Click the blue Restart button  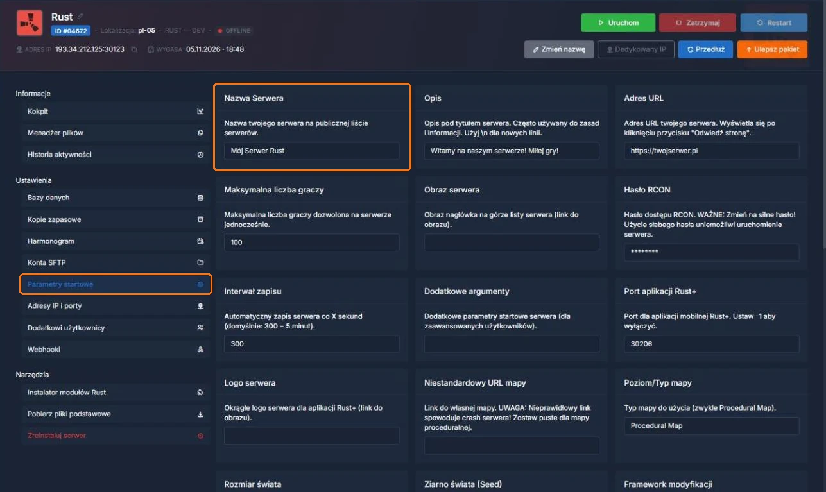[774, 22]
